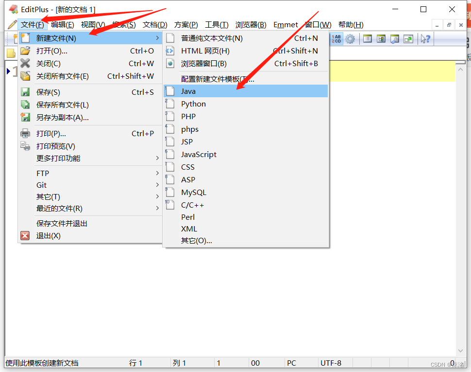Click the print preview icon beside 打印预览(V)
This screenshot has width=471, height=372.
click(x=25, y=146)
